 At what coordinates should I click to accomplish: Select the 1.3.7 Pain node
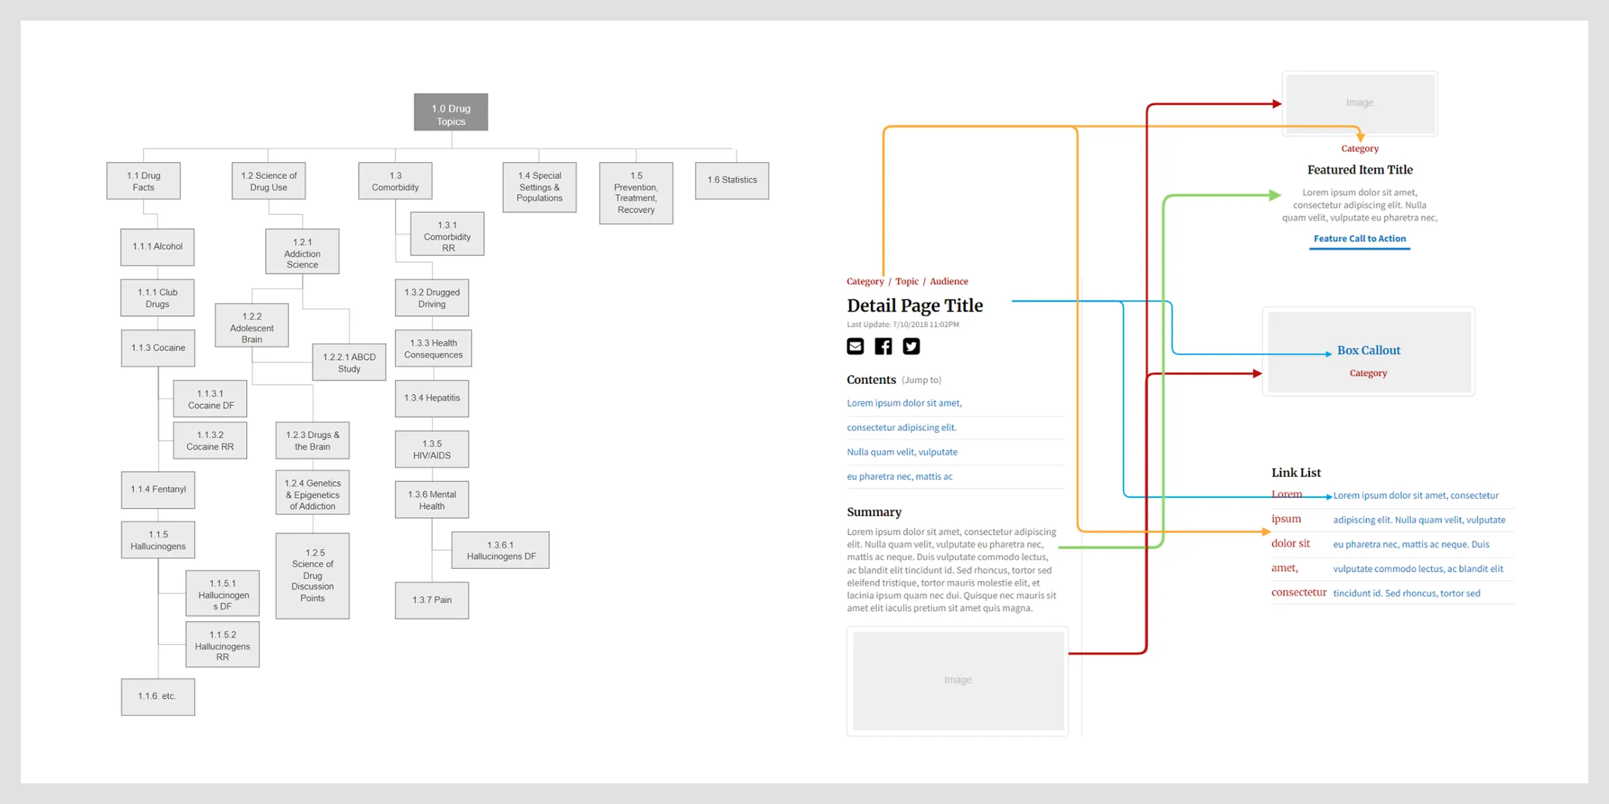[432, 600]
